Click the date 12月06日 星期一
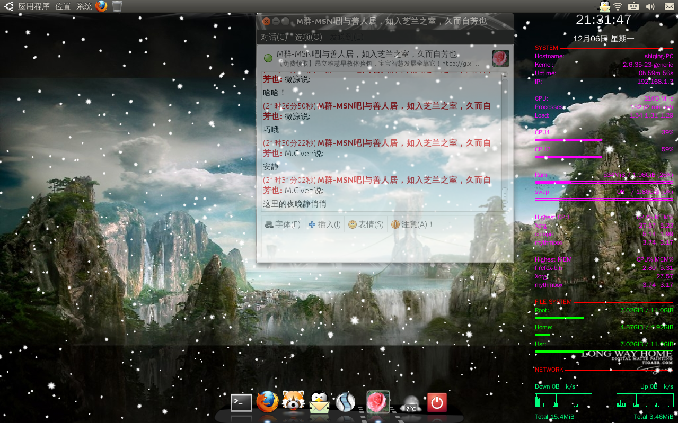The width and height of the screenshot is (678, 423). (x=603, y=39)
